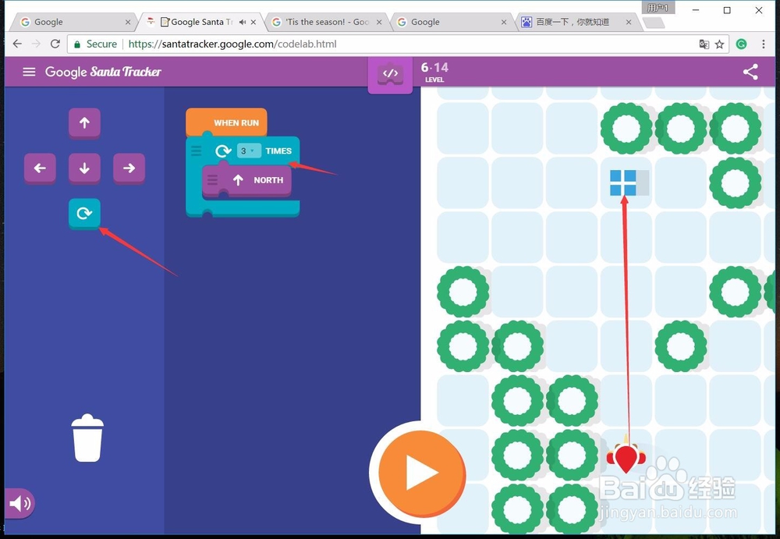Click the Google Santa Tracker logo
The width and height of the screenshot is (780, 539).
pyautogui.click(x=103, y=72)
